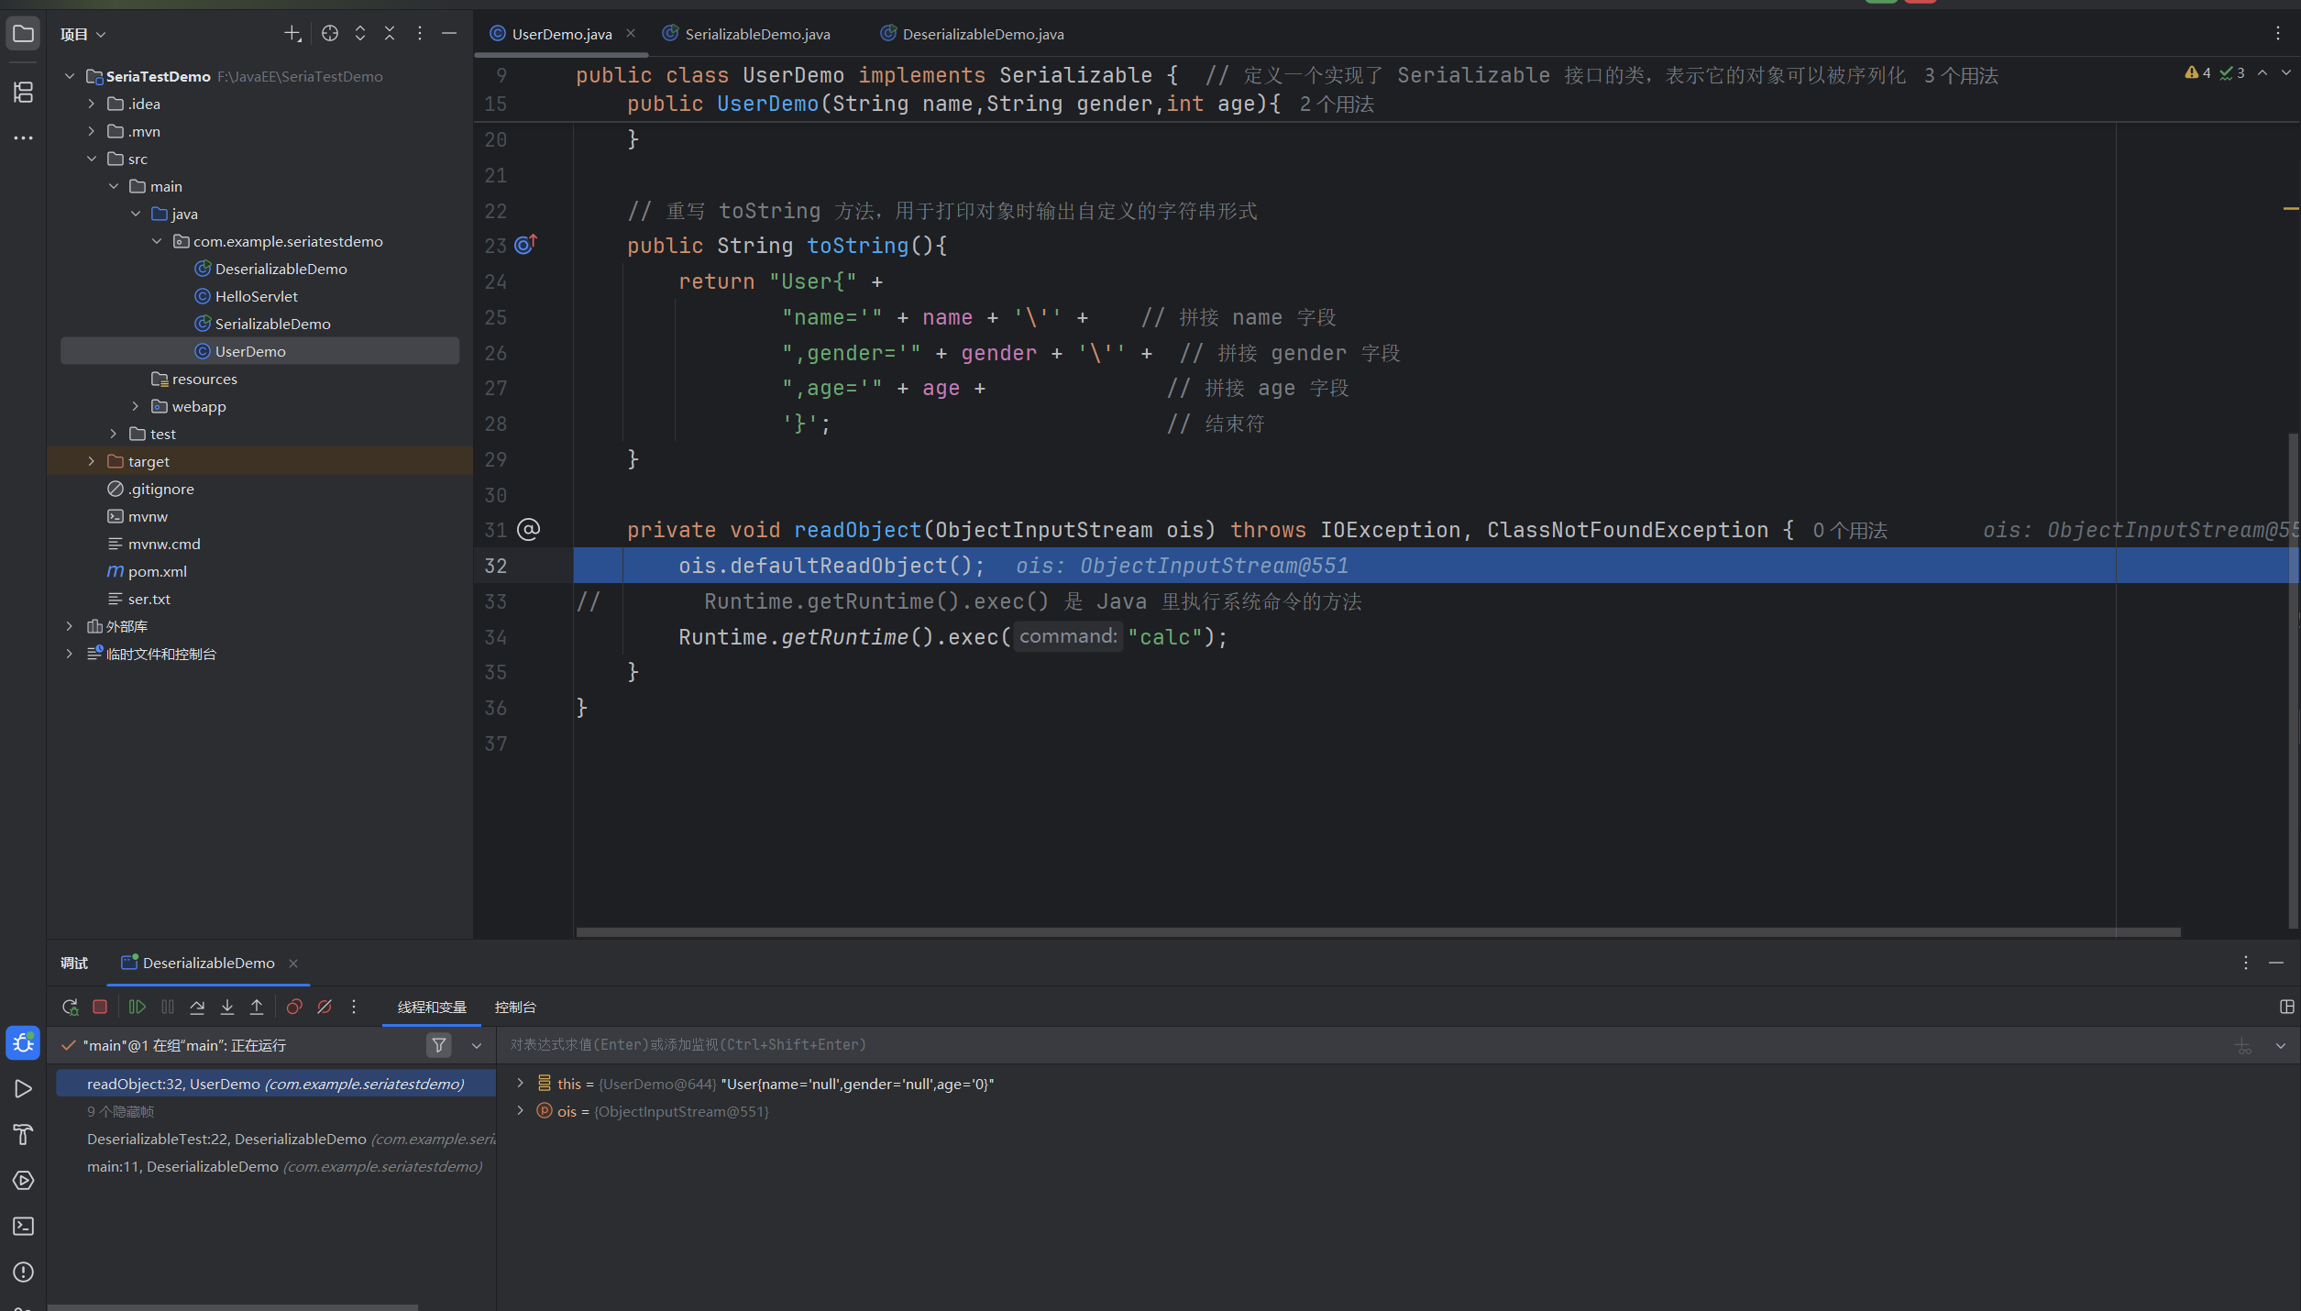Open the View Breakpoints icon
This screenshot has height=1311, width=2301.
pyautogui.click(x=294, y=1007)
